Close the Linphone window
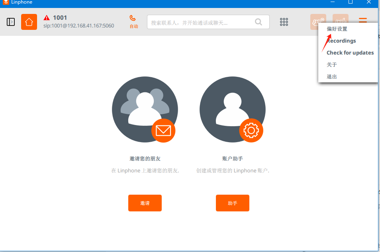Image resolution: width=380 pixels, height=252 pixels. (x=368, y=2)
